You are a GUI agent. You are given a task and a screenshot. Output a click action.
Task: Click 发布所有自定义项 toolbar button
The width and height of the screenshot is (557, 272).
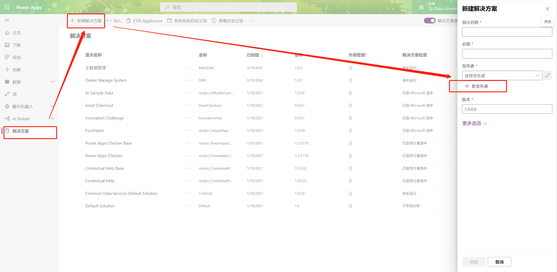point(187,21)
